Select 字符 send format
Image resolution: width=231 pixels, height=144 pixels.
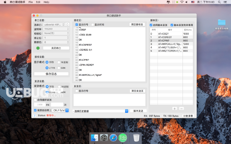tap(47, 86)
